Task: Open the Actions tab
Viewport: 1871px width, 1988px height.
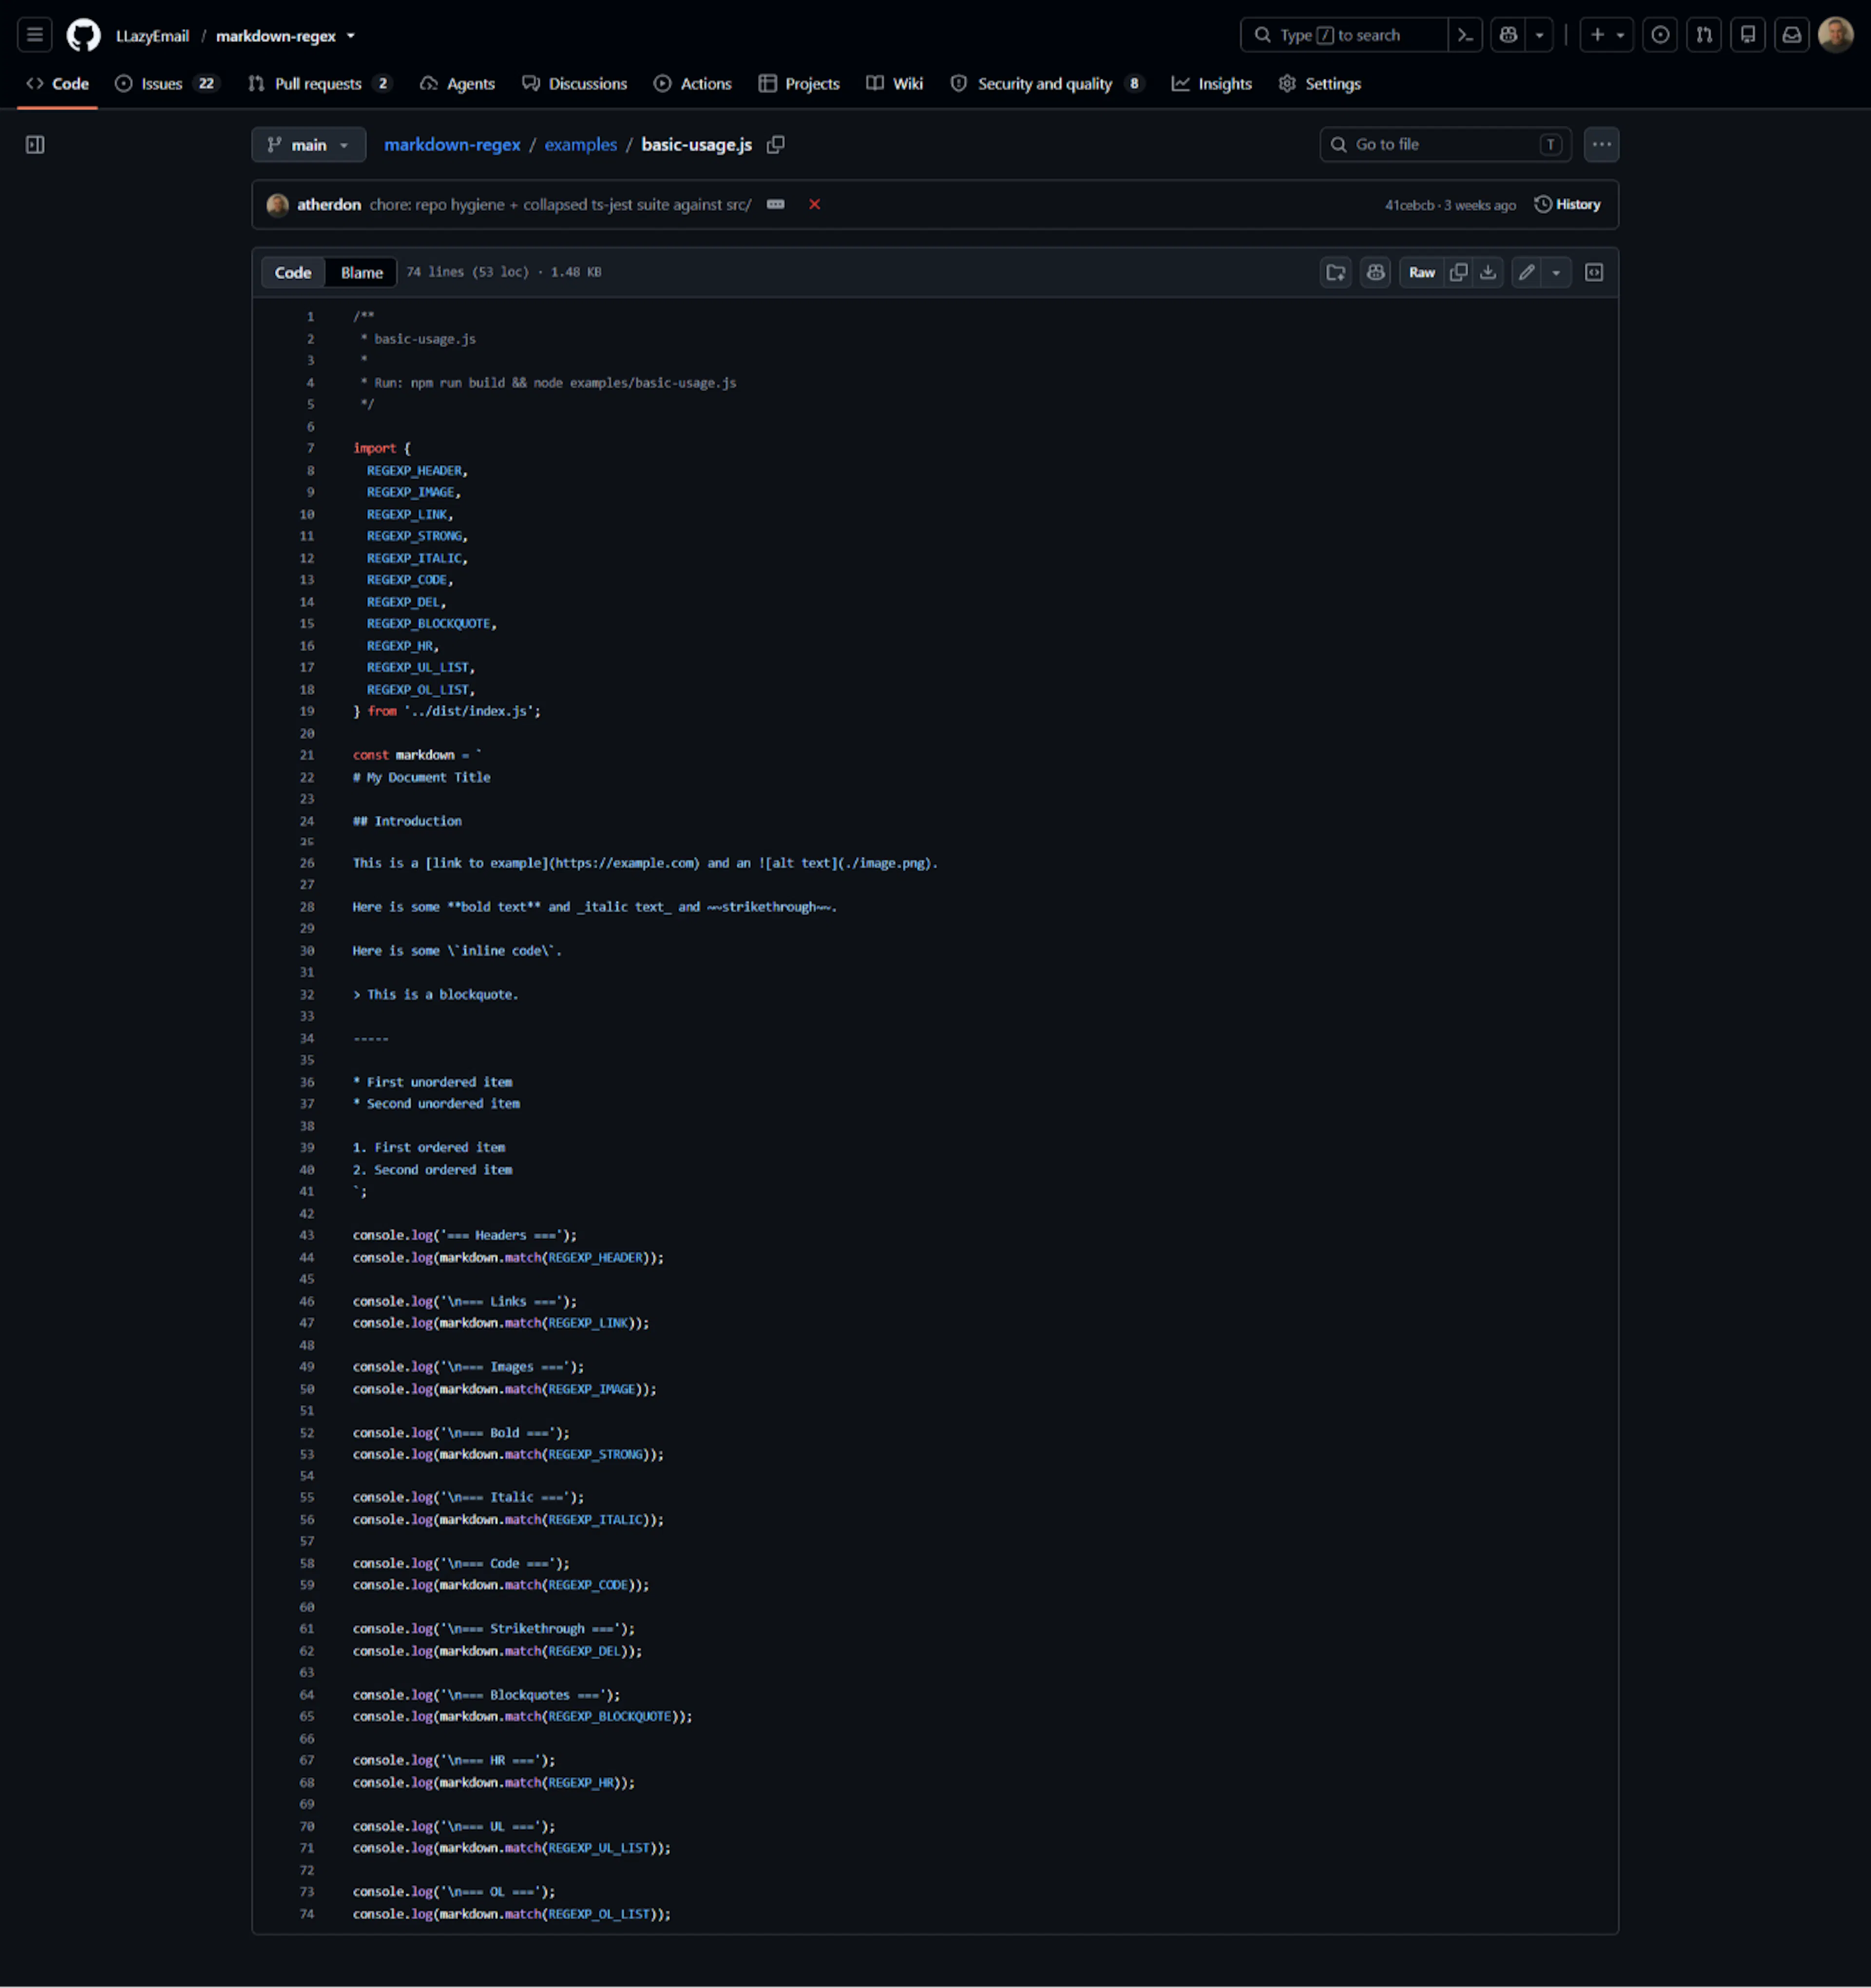Action: pyautogui.click(x=692, y=84)
